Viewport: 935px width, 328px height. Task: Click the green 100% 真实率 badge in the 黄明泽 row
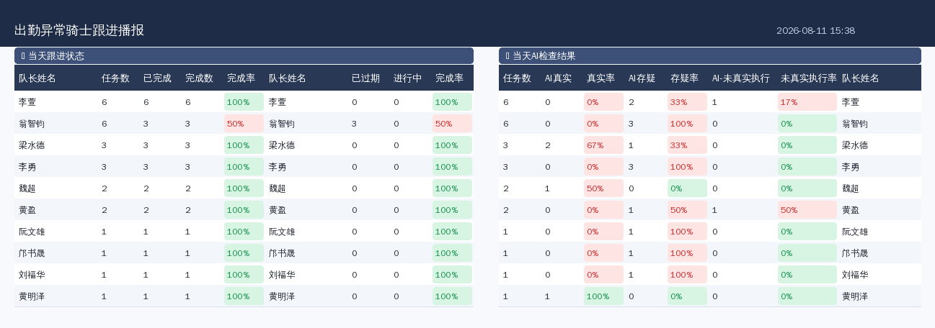pyautogui.click(x=603, y=296)
